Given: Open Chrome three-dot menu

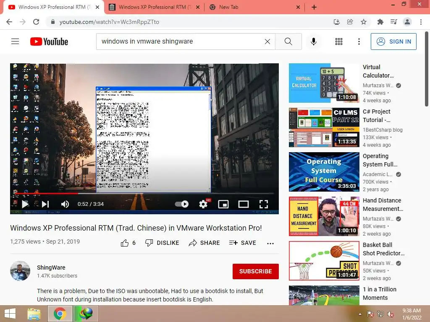Looking at the screenshot, I should 421,22.
